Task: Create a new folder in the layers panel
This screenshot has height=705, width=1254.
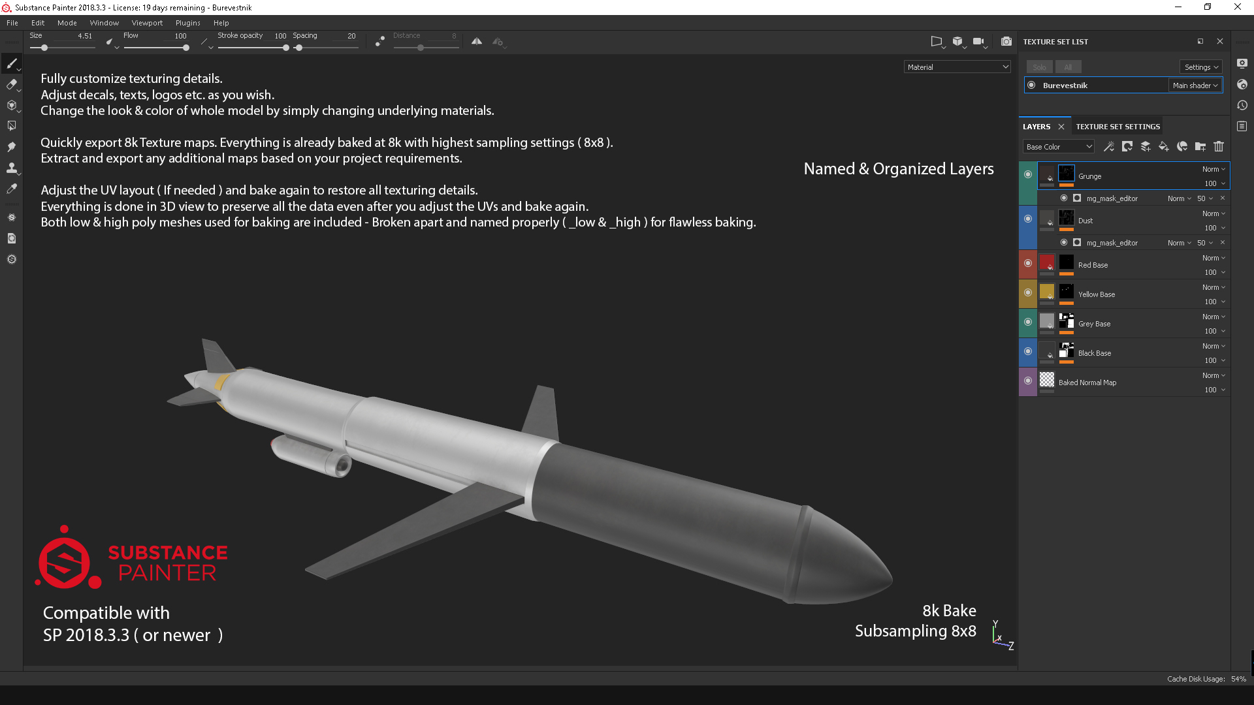Action: coord(1200,146)
